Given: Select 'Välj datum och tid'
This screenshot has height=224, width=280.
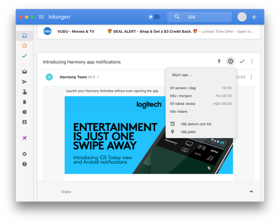Looking at the screenshot, I should pos(200,124).
